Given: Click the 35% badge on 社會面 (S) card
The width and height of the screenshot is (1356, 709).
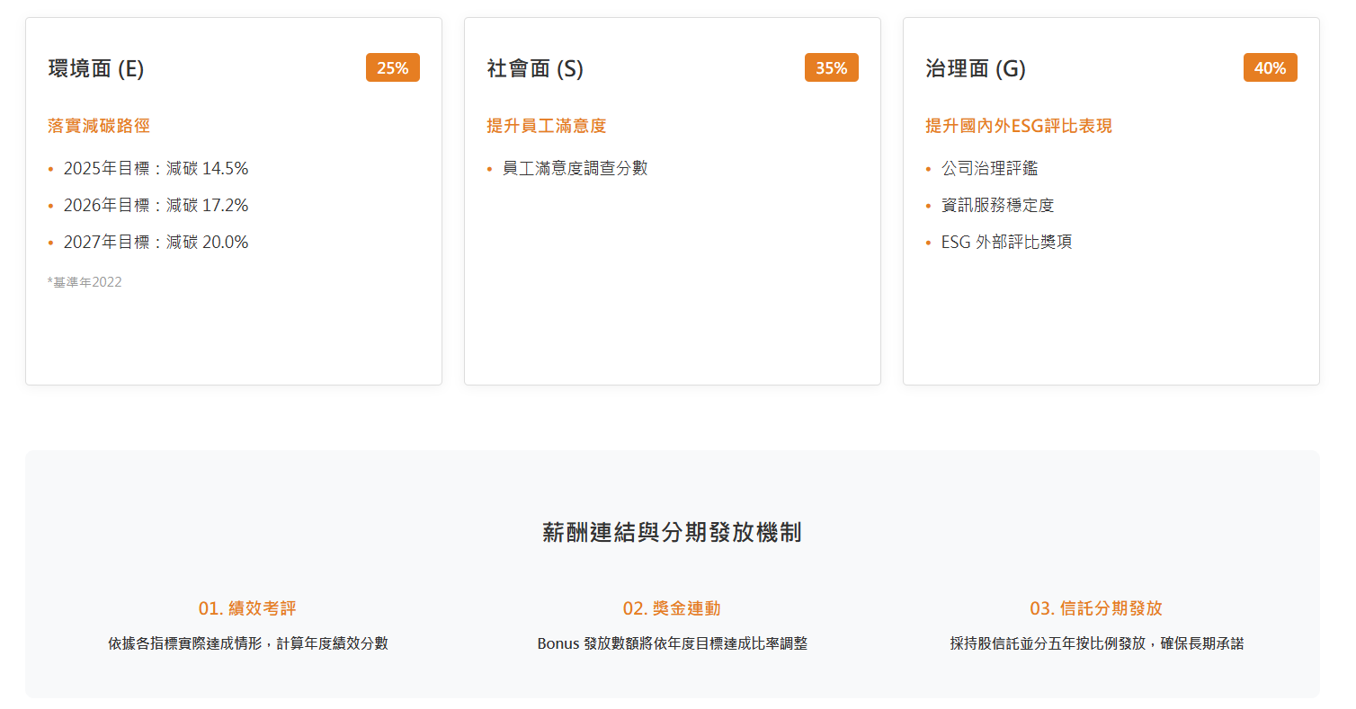Looking at the screenshot, I should pyautogui.click(x=831, y=66).
